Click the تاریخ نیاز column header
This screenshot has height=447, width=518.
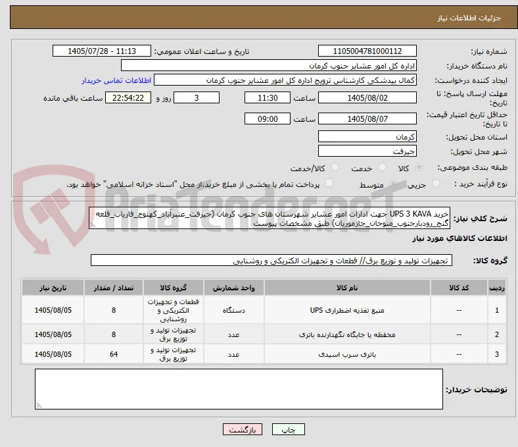click(53, 288)
